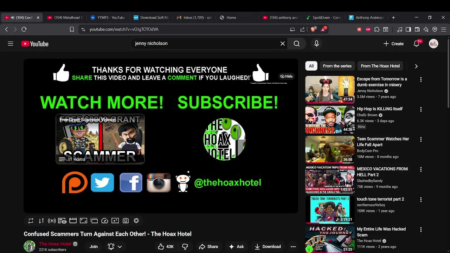Open options for Hip Hop Is KILLING Itself
The height and width of the screenshot is (253, 450).
click(x=421, y=109)
